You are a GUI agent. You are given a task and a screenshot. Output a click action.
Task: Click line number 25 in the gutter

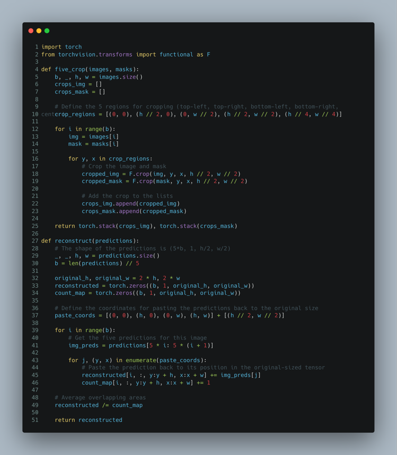coord(35,226)
